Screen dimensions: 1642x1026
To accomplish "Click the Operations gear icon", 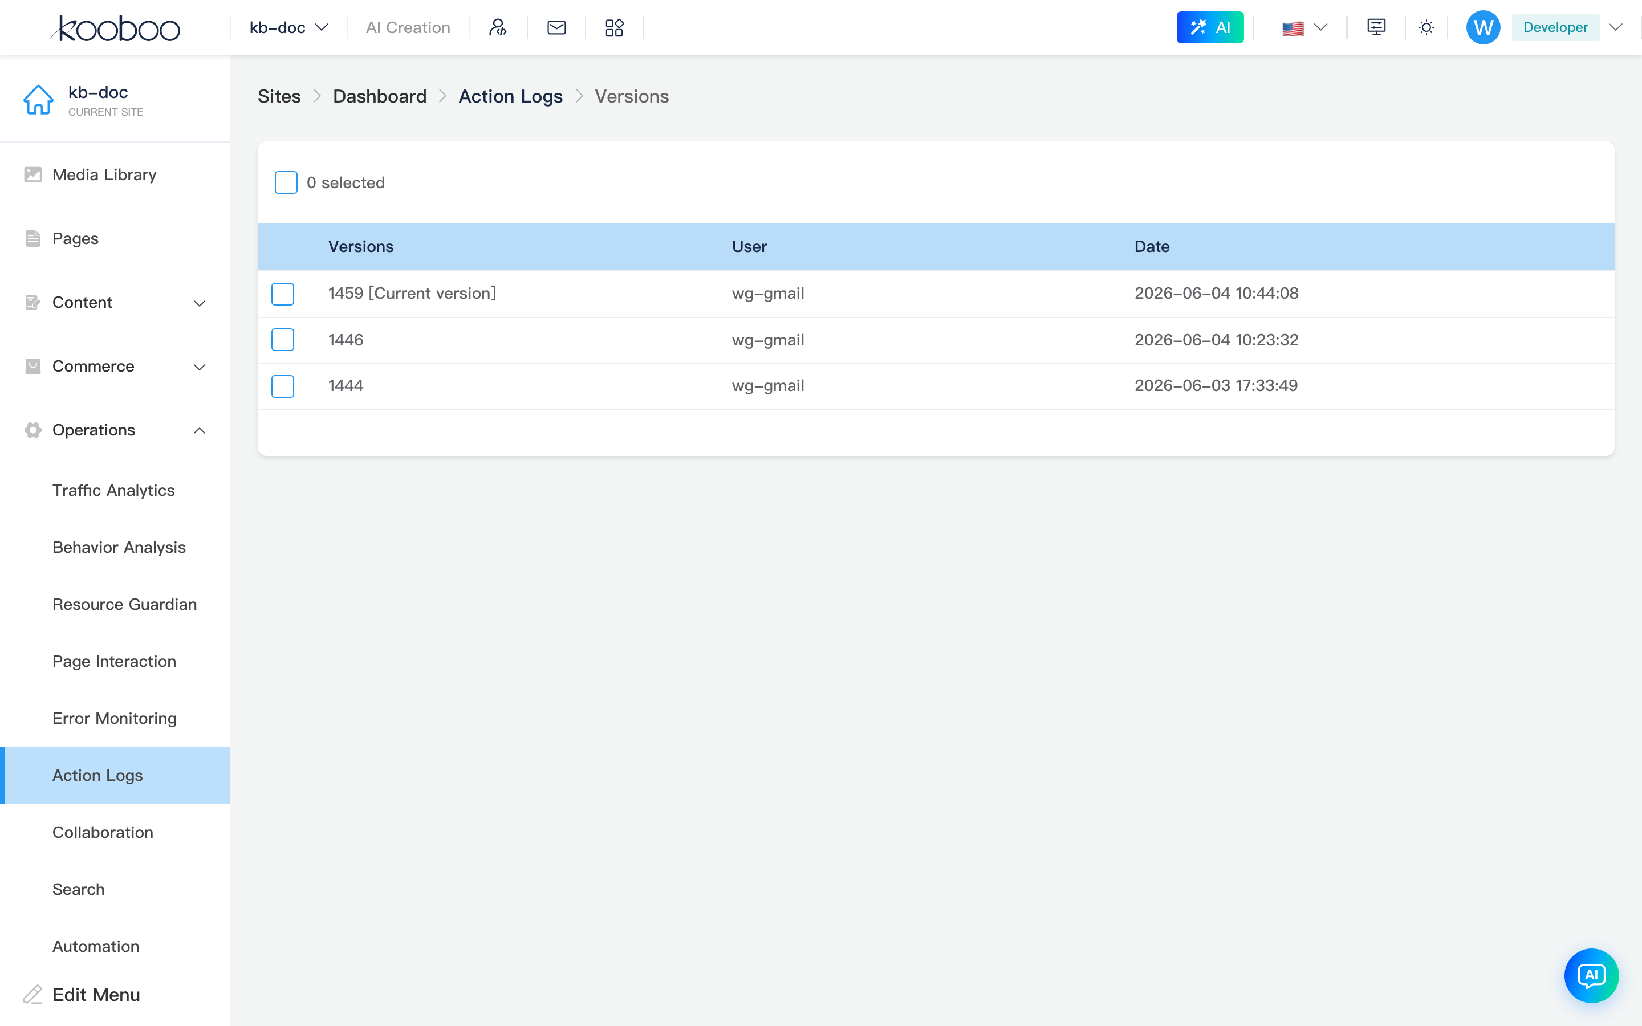I will 32,430.
